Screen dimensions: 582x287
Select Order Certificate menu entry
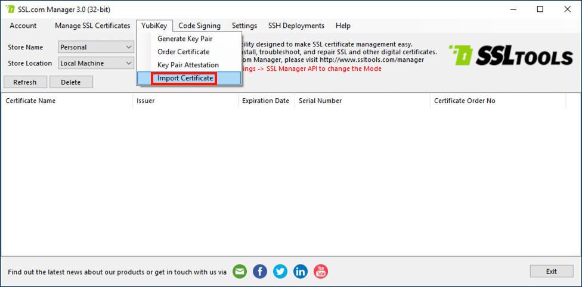pos(183,52)
